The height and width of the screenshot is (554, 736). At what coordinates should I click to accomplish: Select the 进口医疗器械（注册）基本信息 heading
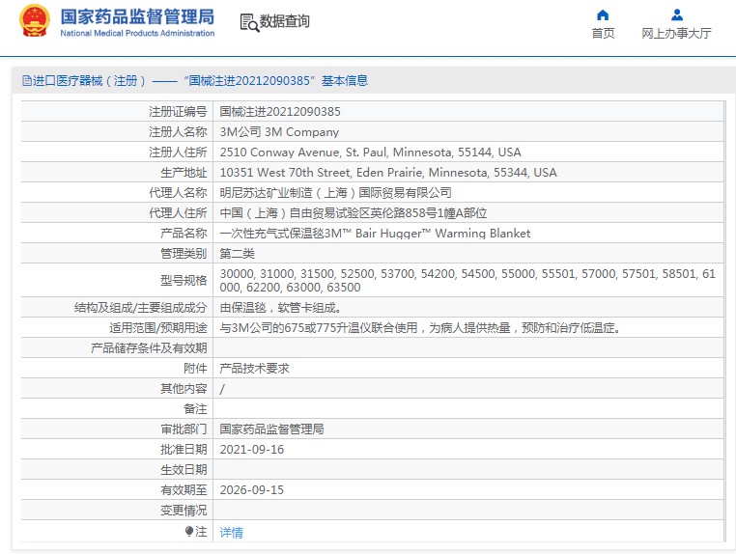click(195, 81)
